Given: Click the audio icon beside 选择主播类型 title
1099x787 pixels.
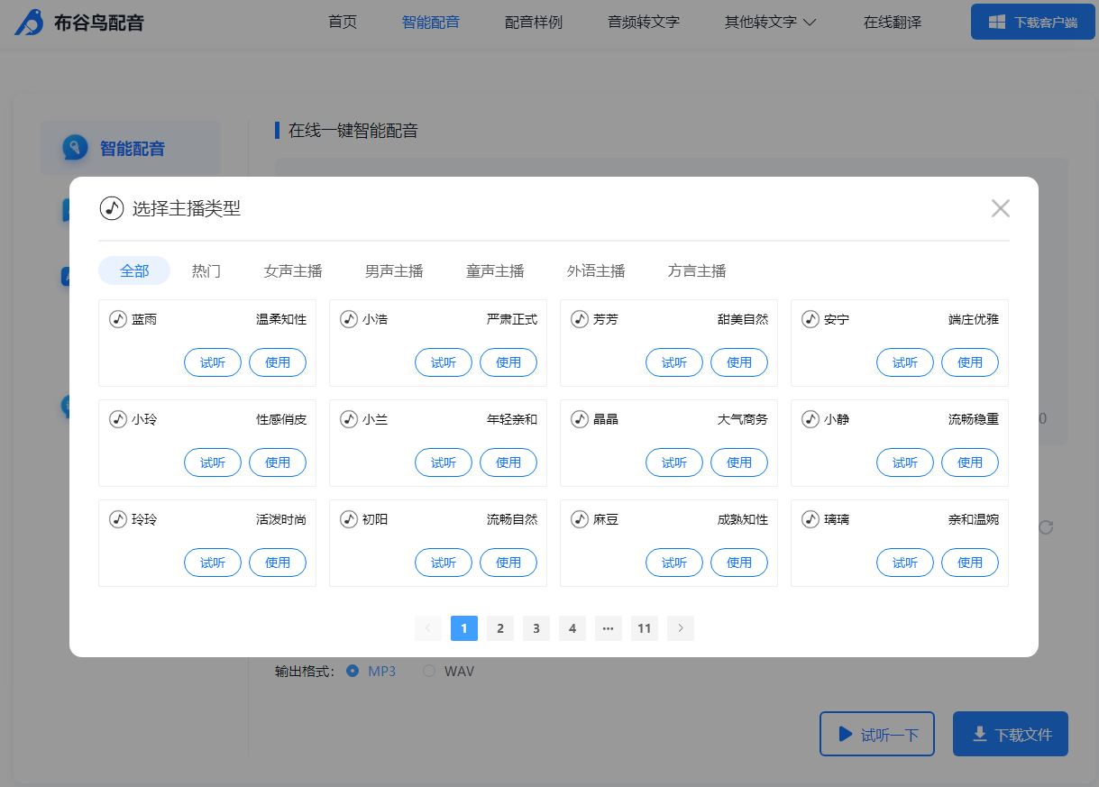Looking at the screenshot, I should tap(111, 208).
